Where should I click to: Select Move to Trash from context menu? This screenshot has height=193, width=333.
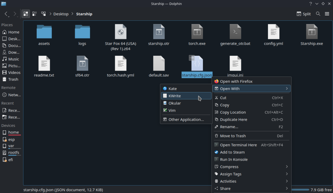click(233, 136)
